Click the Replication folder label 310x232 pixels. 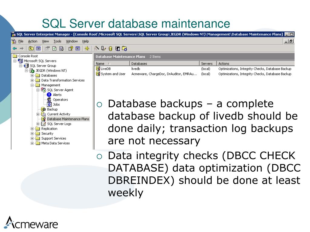tap(49, 129)
